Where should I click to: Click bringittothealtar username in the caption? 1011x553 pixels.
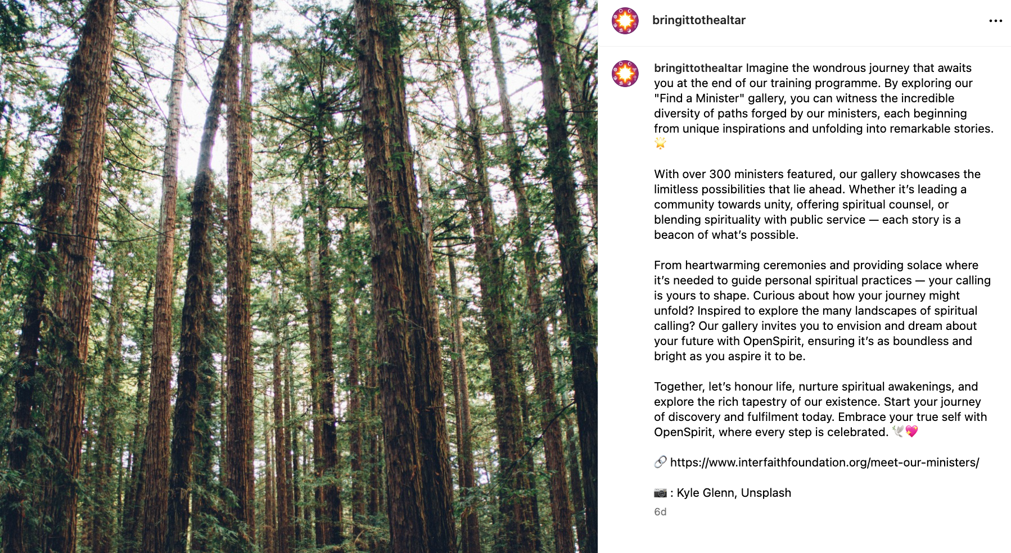[x=698, y=68]
